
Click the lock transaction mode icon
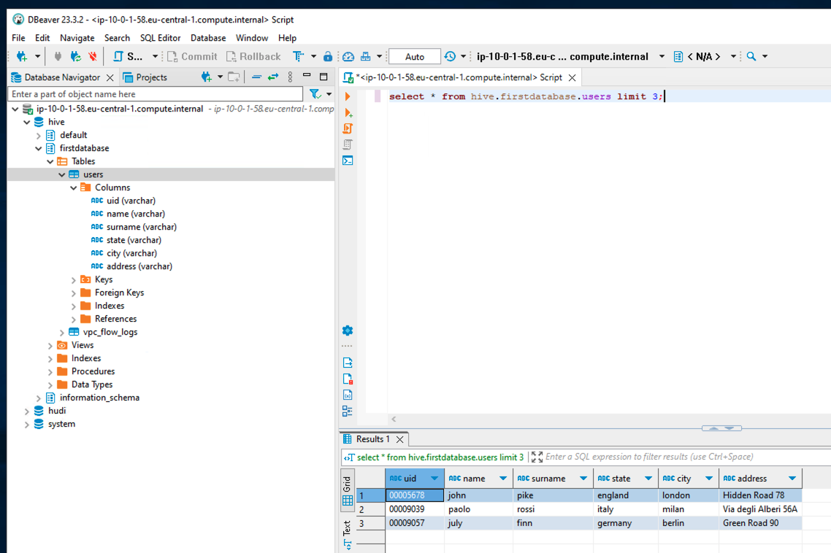coord(328,56)
